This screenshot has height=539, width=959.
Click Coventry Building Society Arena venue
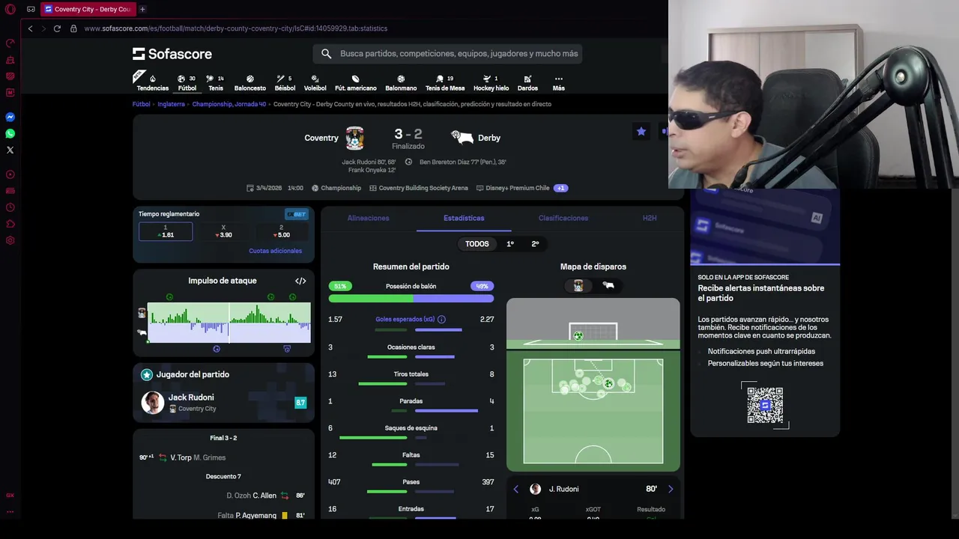click(x=423, y=188)
